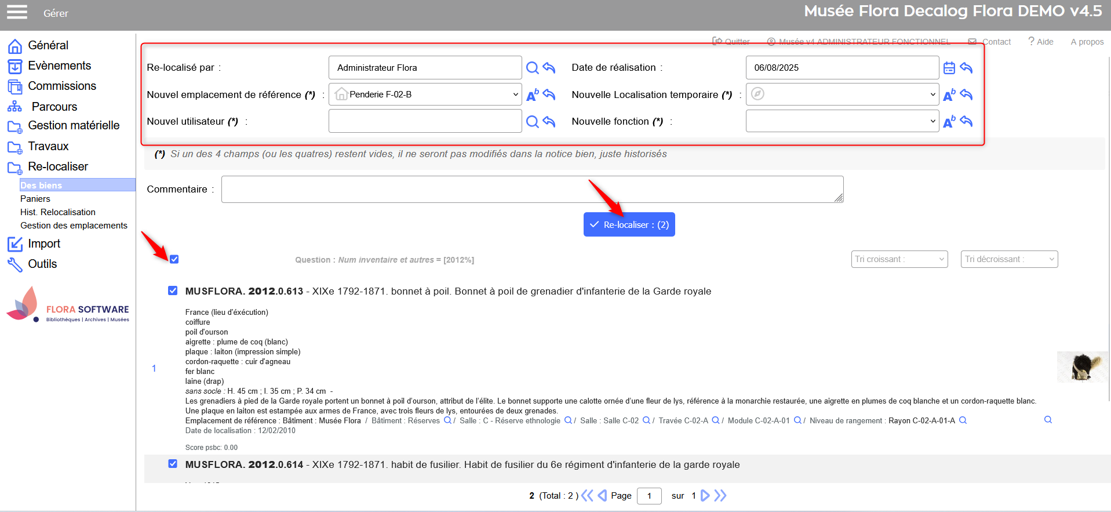Viewport: 1111px width, 512px height.
Task: Open the Nouvelle fonction dropdown
Action: [x=842, y=122]
